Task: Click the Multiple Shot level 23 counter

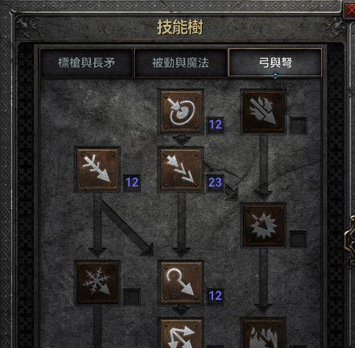Action: [215, 183]
